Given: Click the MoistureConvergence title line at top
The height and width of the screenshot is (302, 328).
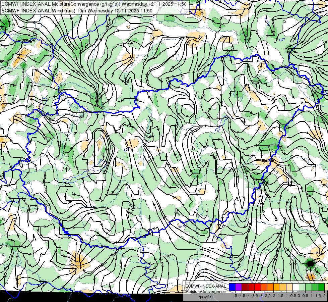Looking at the screenshot, I should 94,4.
